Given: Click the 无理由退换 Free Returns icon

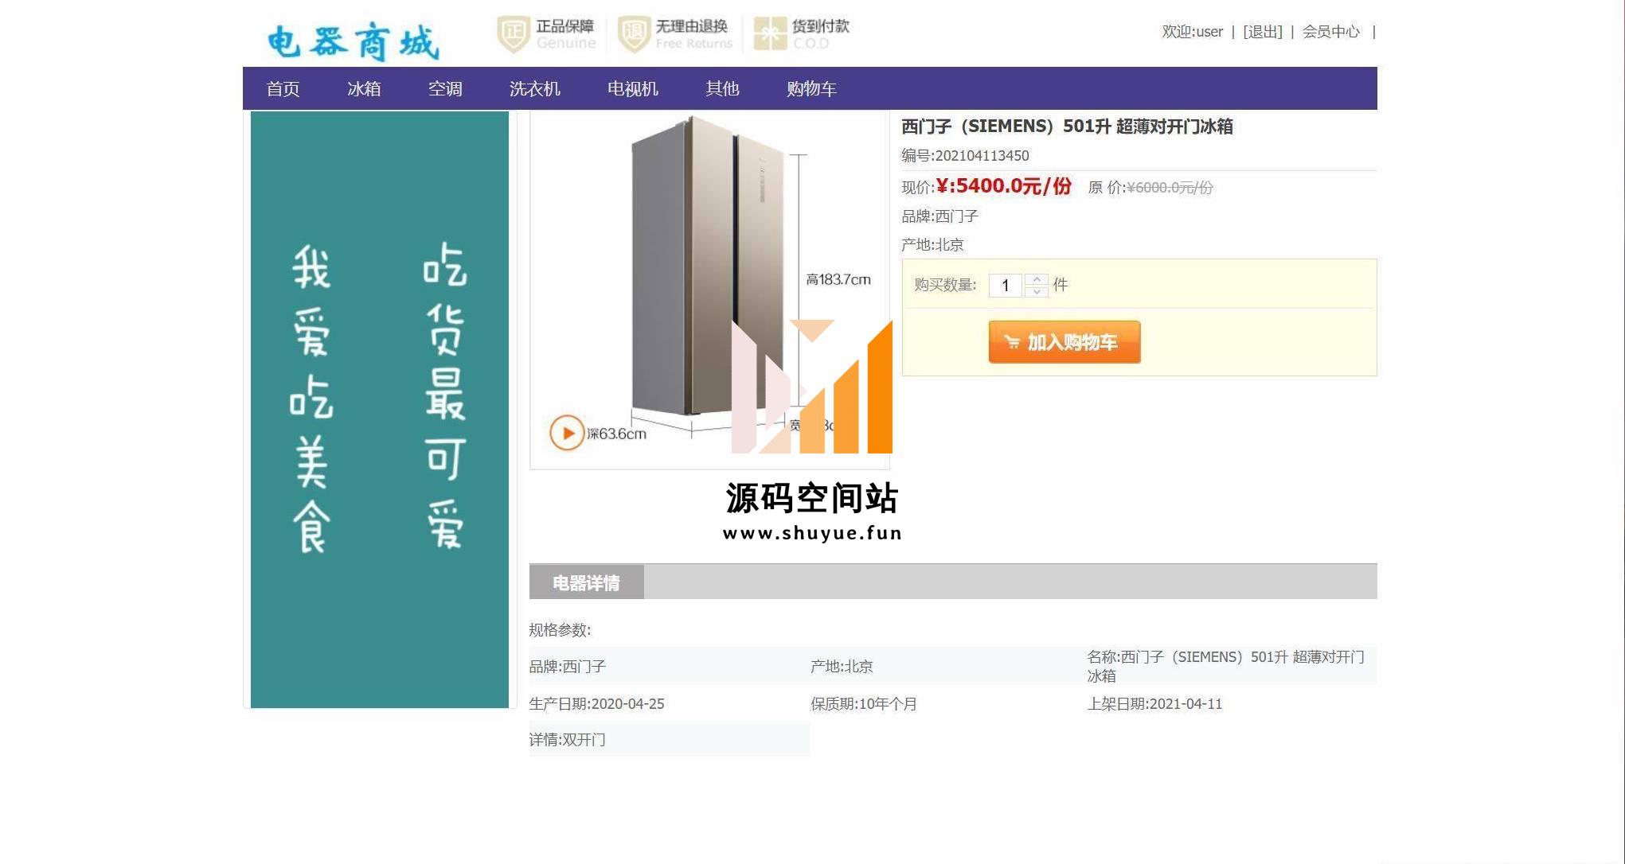Looking at the screenshot, I should [x=634, y=34].
